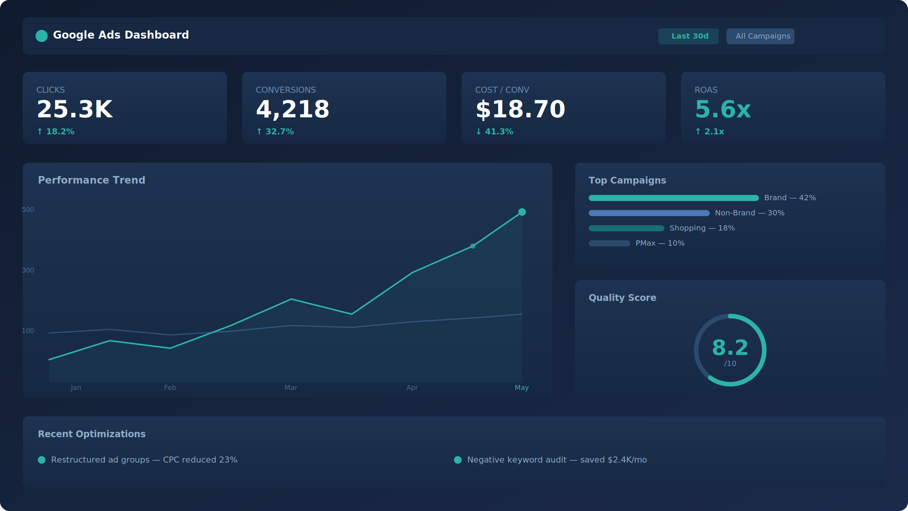Open the All Campaigns selector

(x=760, y=36)
